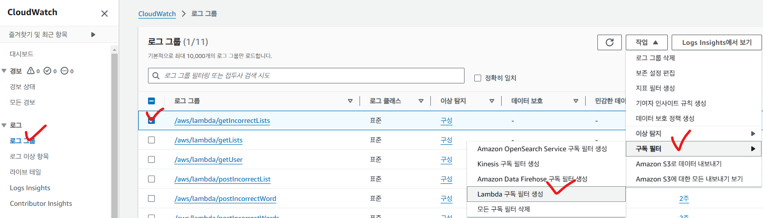Expand 즐겨찾기 및 최근 항목 flyout arrow

point(93,35)
